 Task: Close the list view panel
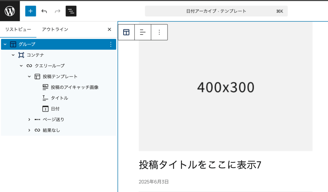[109, 29]
